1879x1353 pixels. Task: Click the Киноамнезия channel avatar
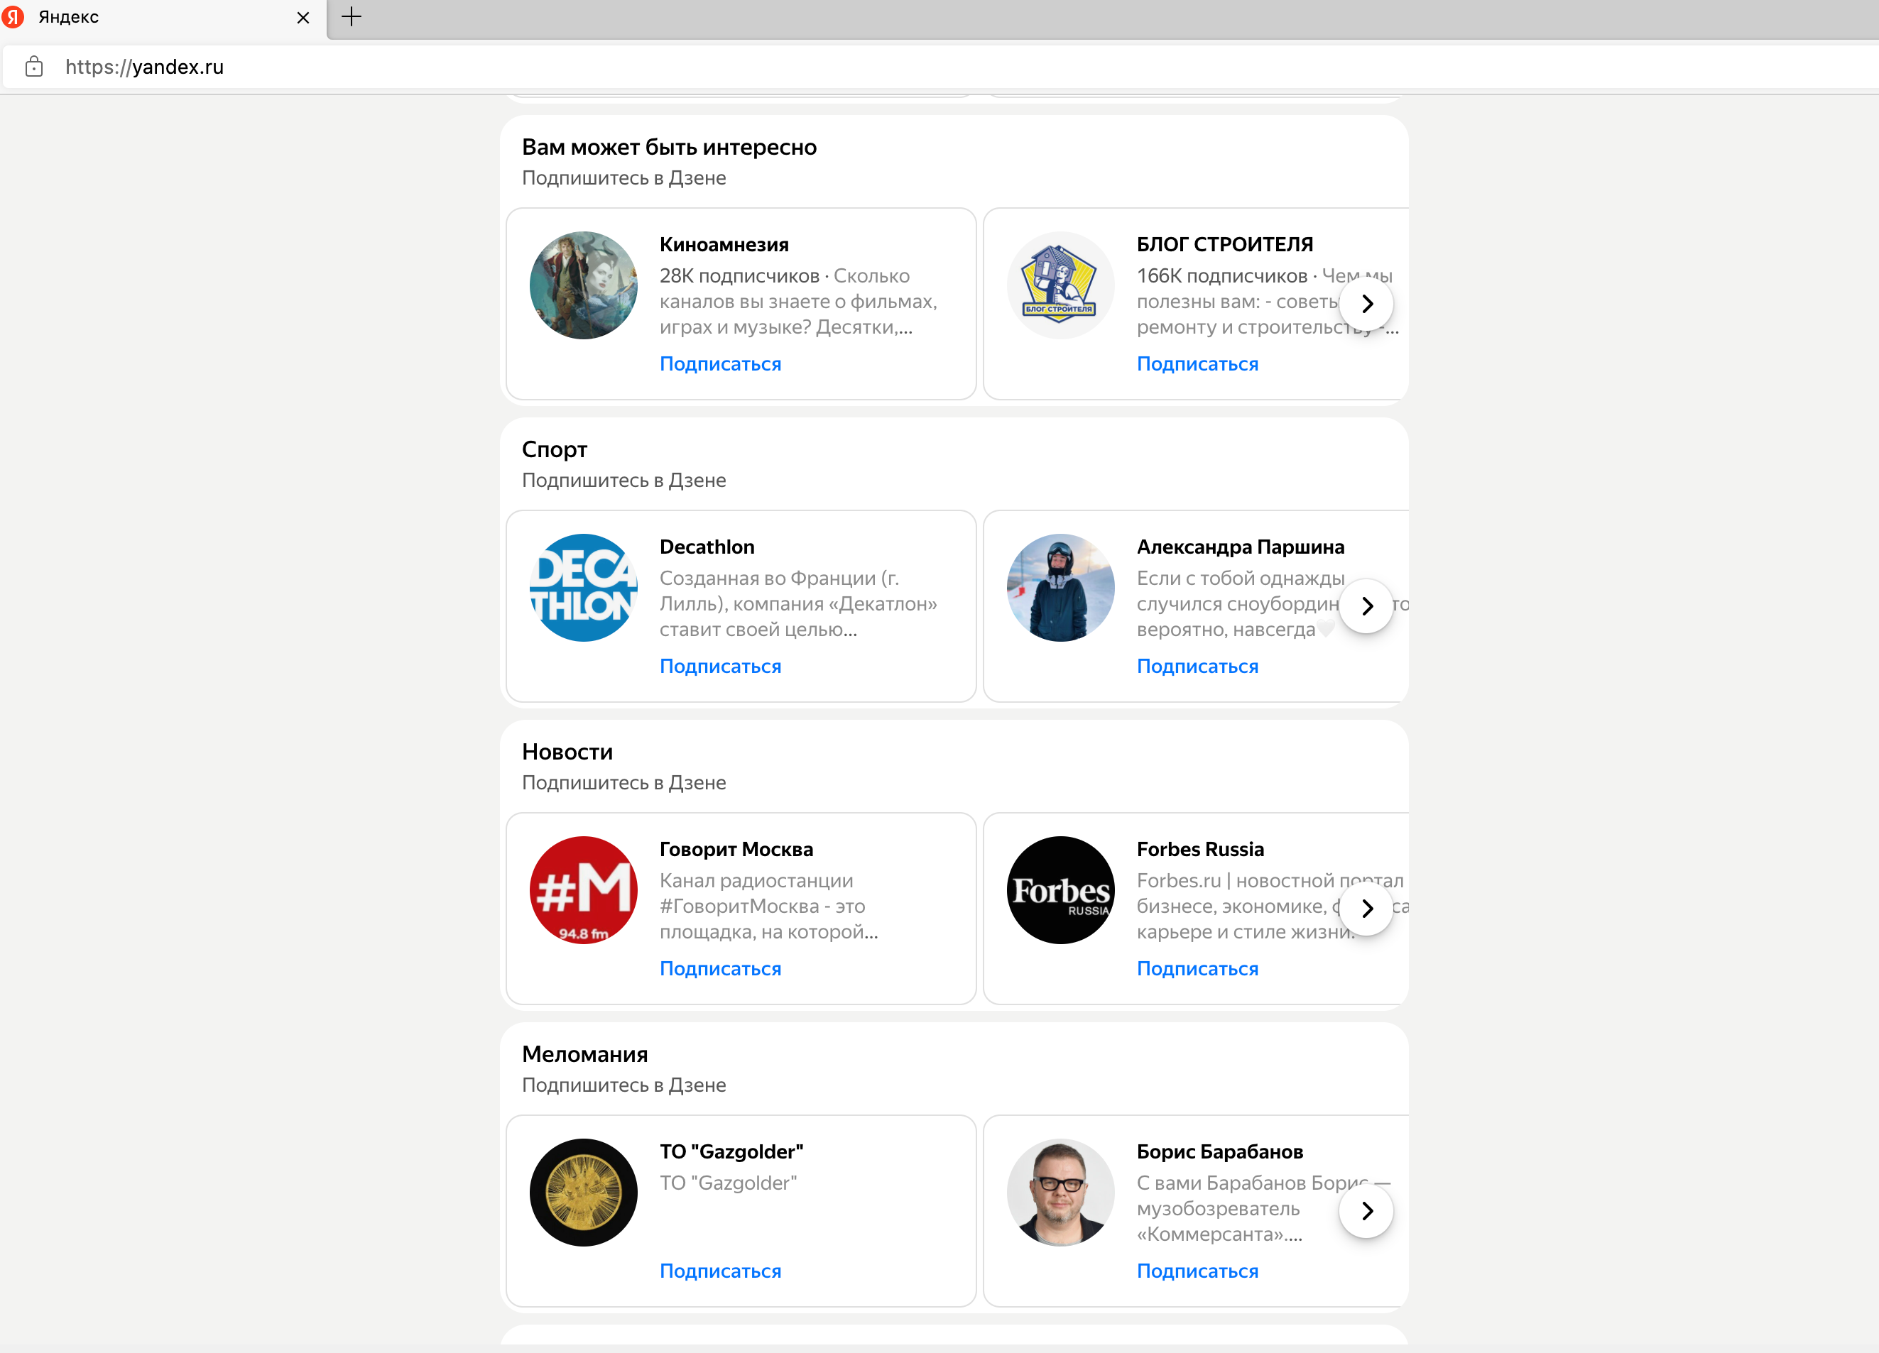click(583, 285)
